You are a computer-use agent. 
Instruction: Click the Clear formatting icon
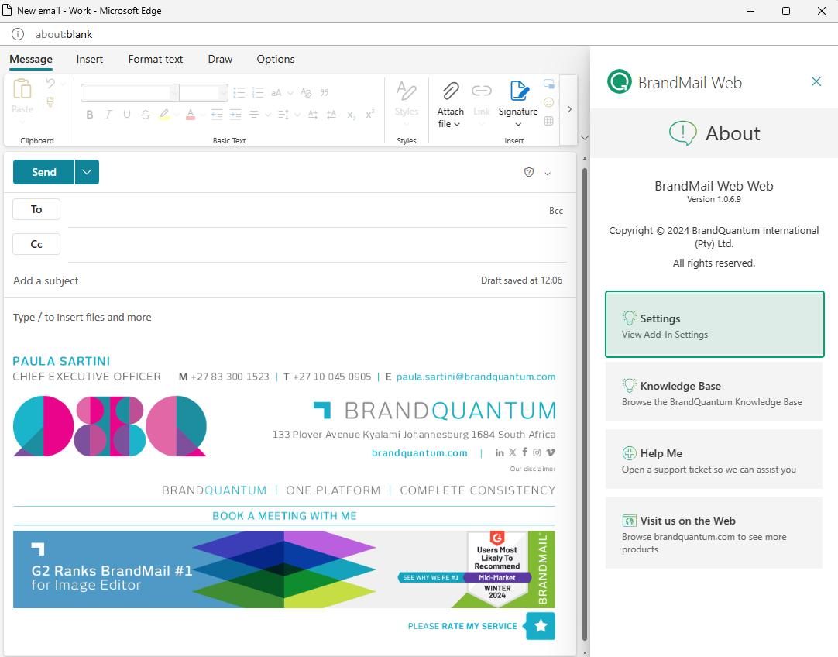pyautogui.click(x=306, y=92)
